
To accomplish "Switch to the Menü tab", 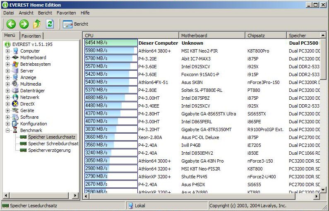I will (x=10, y=35).
